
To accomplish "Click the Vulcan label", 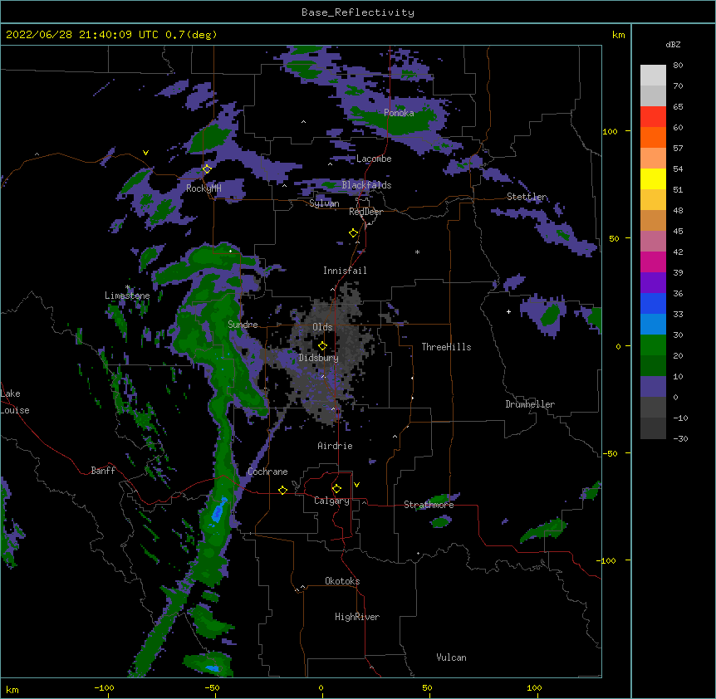I will click(x=451, y=657).
